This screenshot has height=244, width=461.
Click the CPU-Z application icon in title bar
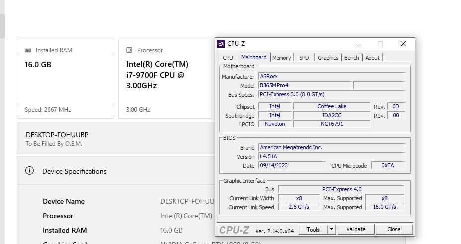[x=221, y=44]
